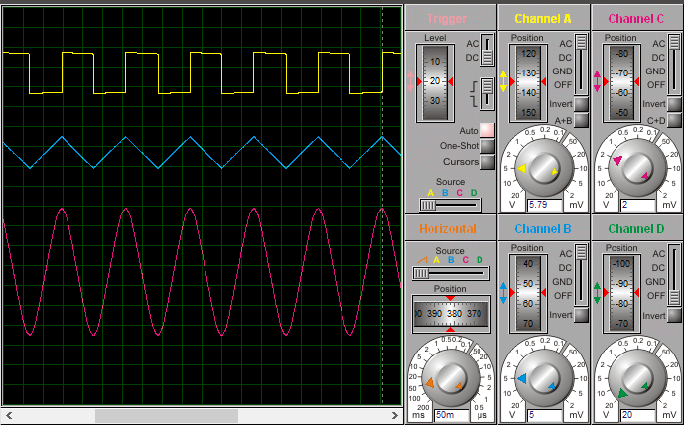Image resolution: width=684 pixels, height=425 pixels.
Task: Click the GND label in Channel A
Action: click(562, 71)
